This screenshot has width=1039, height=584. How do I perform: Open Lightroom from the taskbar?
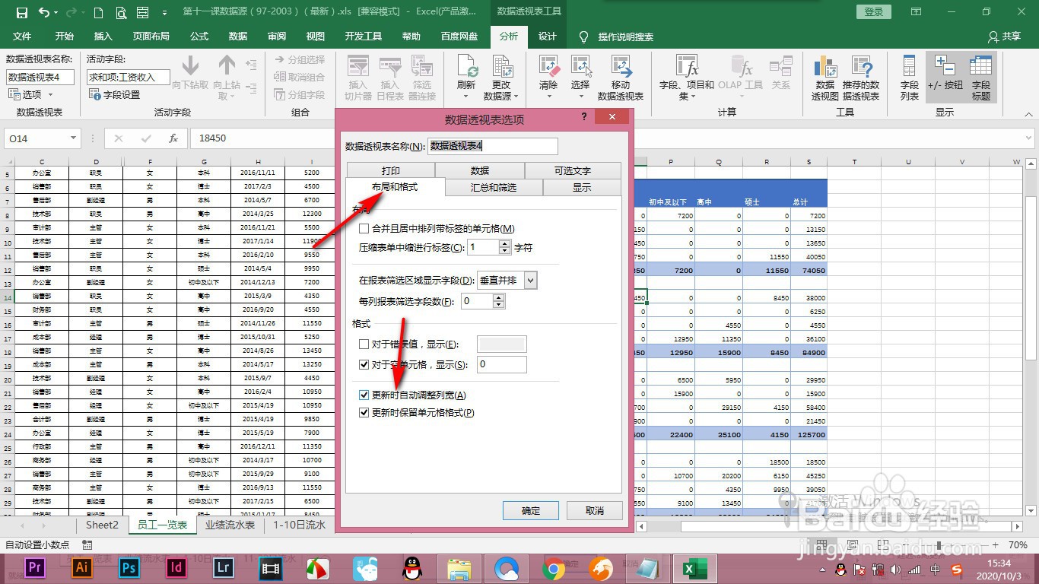point(223,567)
